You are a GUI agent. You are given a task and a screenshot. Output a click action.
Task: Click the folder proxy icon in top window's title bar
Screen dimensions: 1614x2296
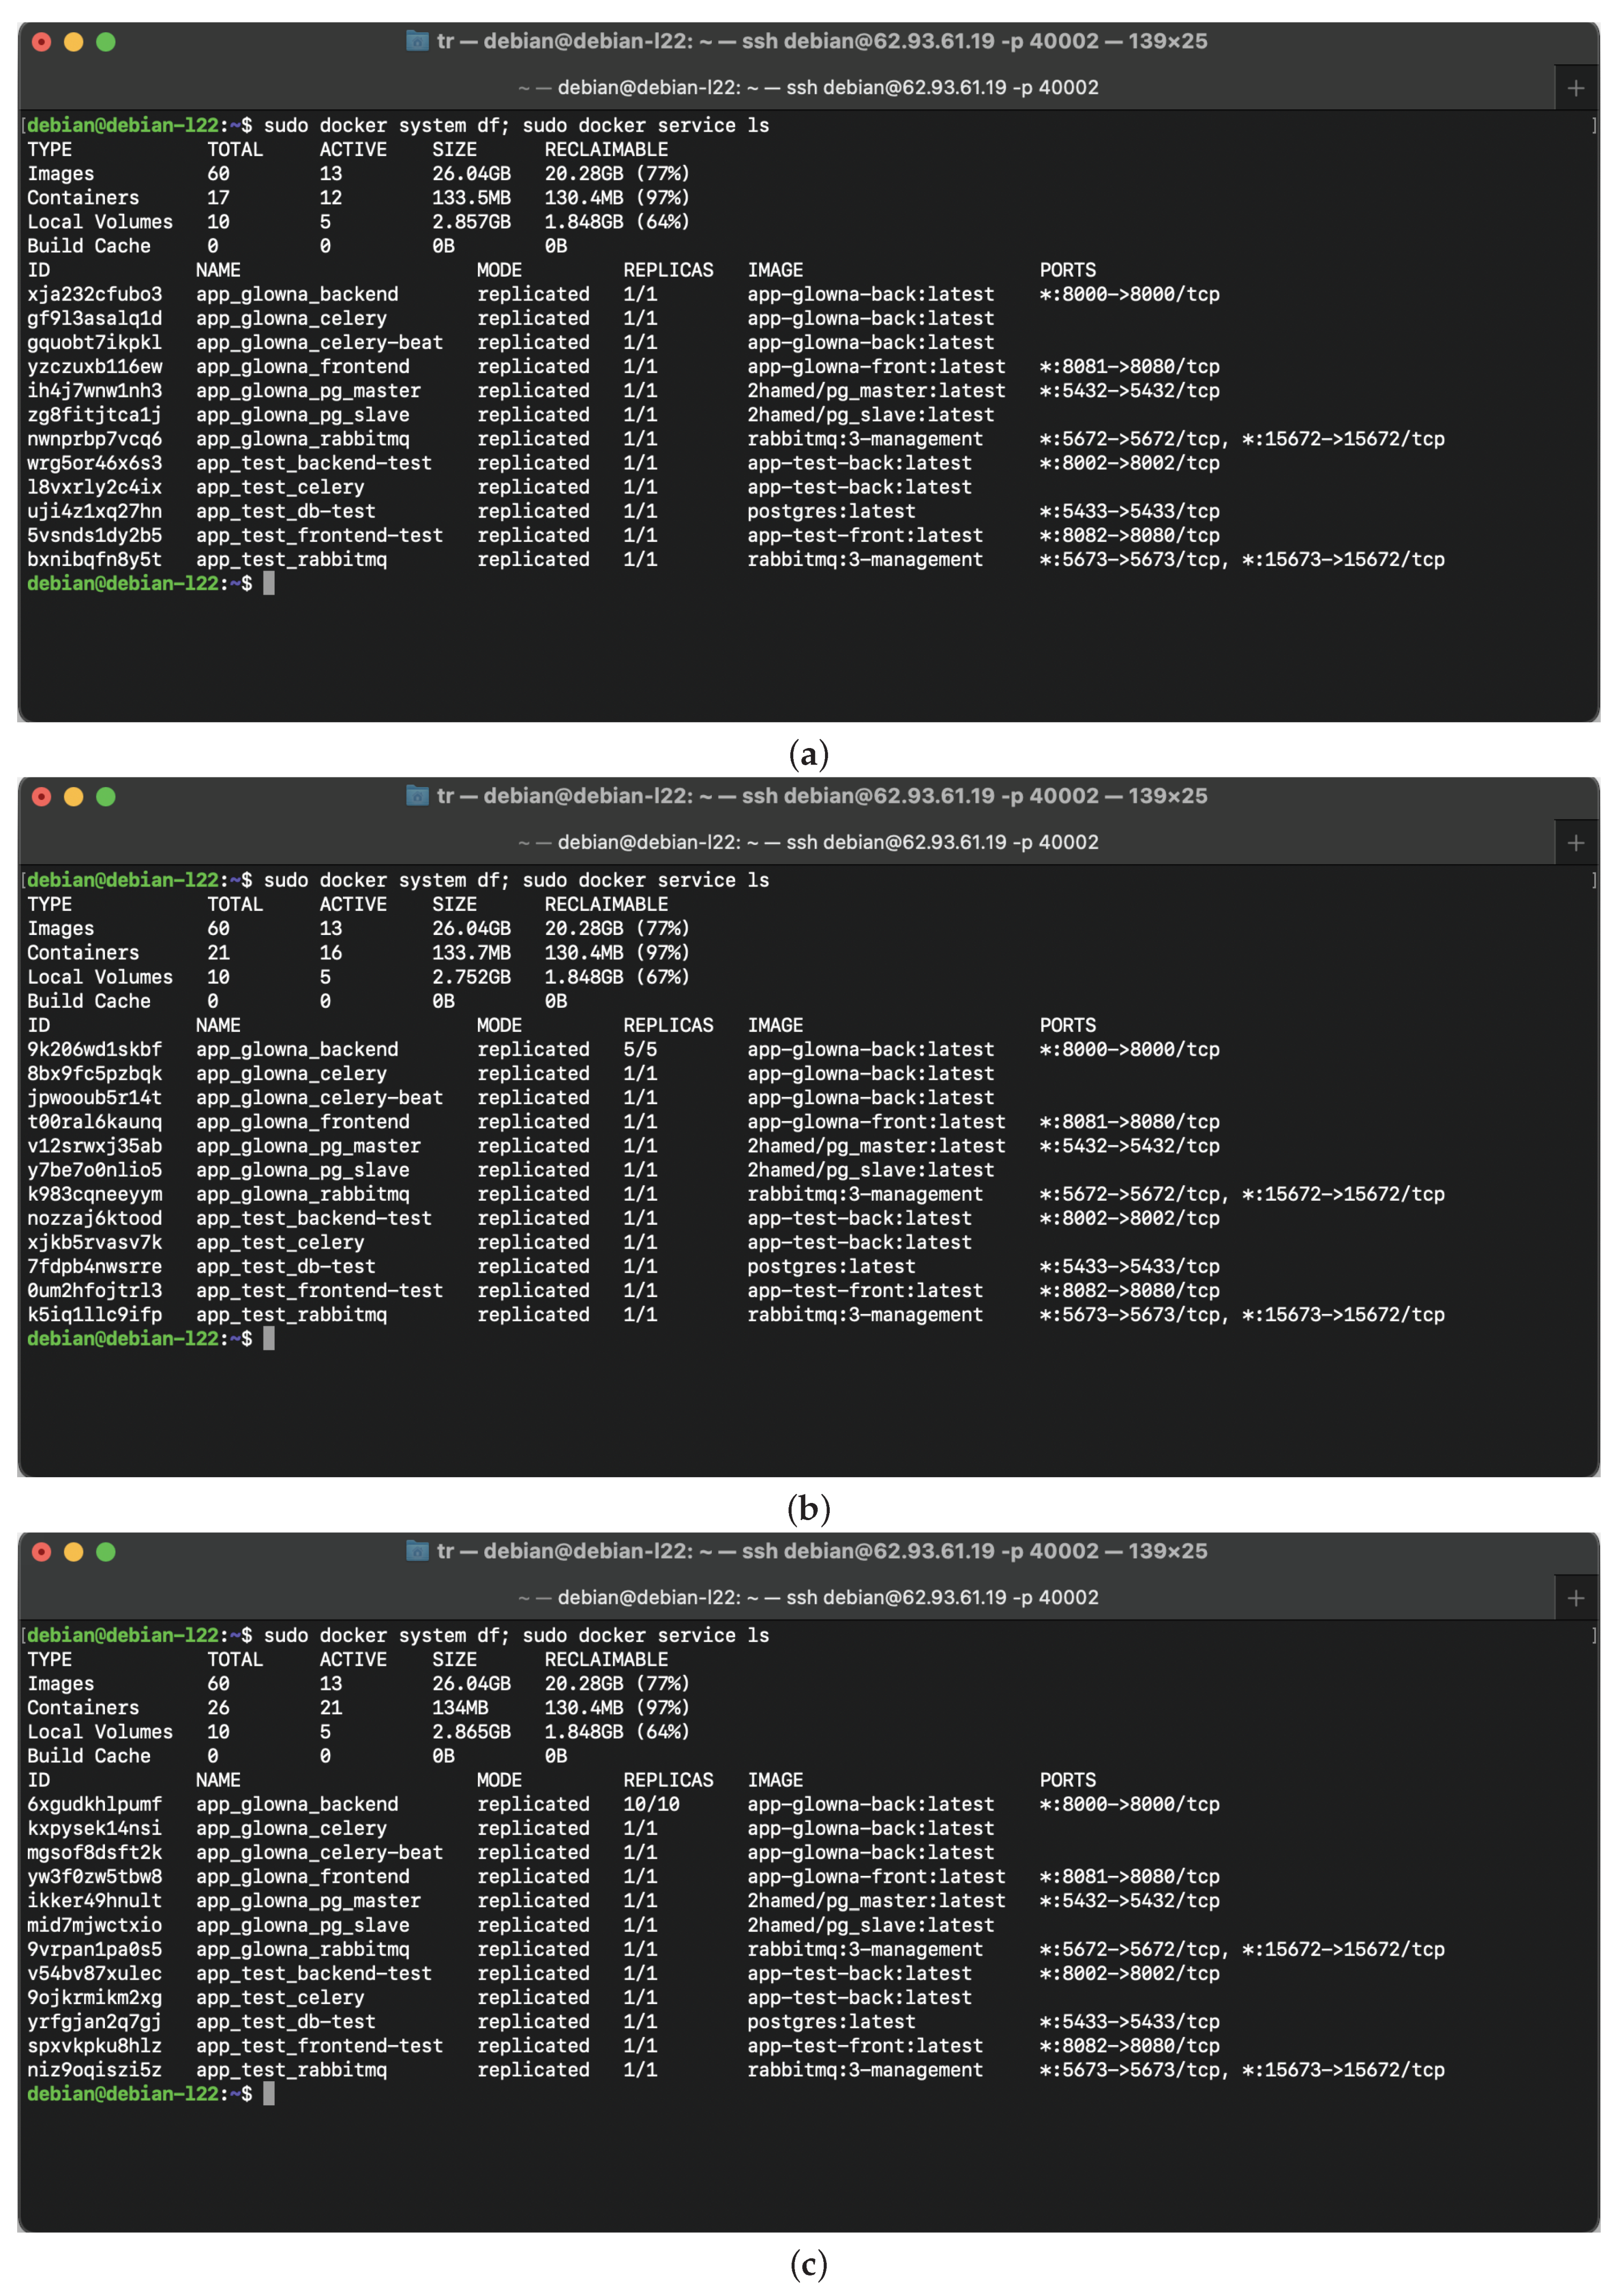417,41
